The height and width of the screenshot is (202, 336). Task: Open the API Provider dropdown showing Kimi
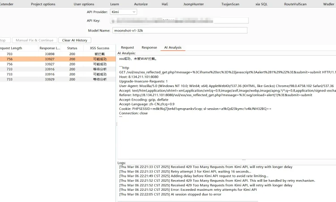click(x=124, y=12)
